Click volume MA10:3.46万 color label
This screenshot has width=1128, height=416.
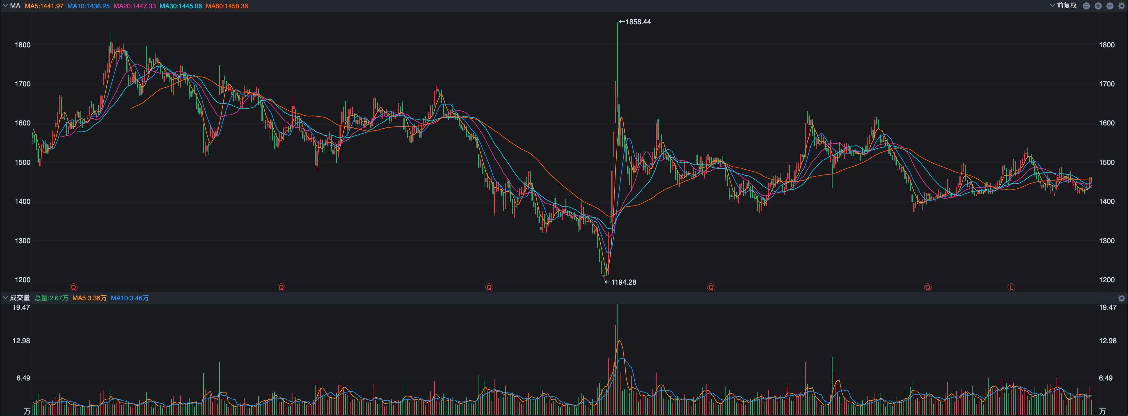(130, 298)
